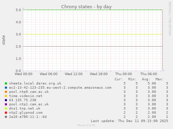Click the 3.0 y-axis tick label
This screenshot has width=173, height=129.
tap(18, 34)
